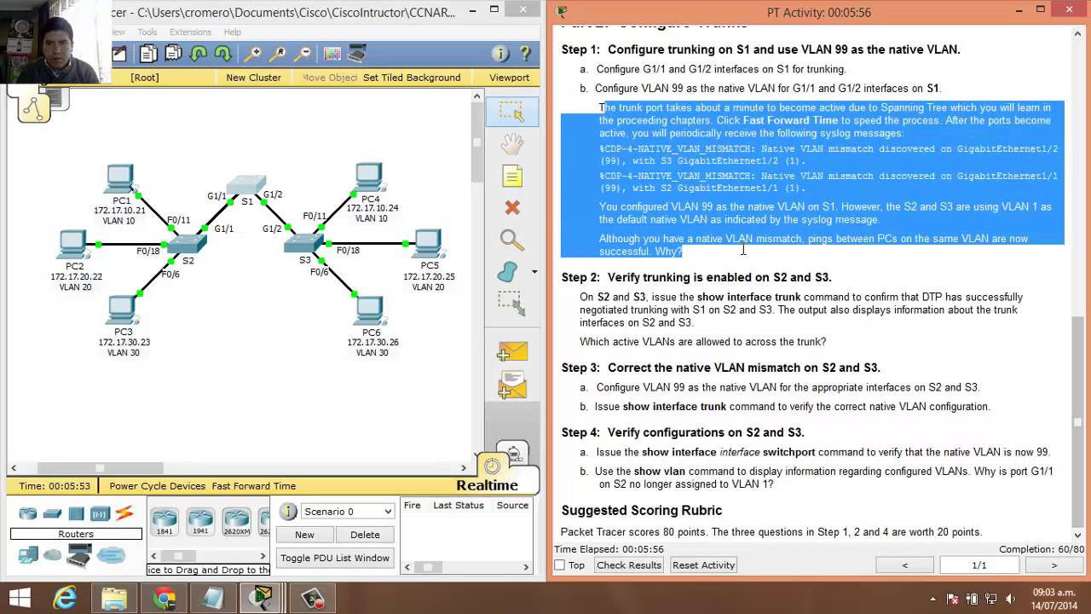Viewport: 1091px width, 614px height.
Task: Click the Undo green arrow icon
Action: (199, 54)
